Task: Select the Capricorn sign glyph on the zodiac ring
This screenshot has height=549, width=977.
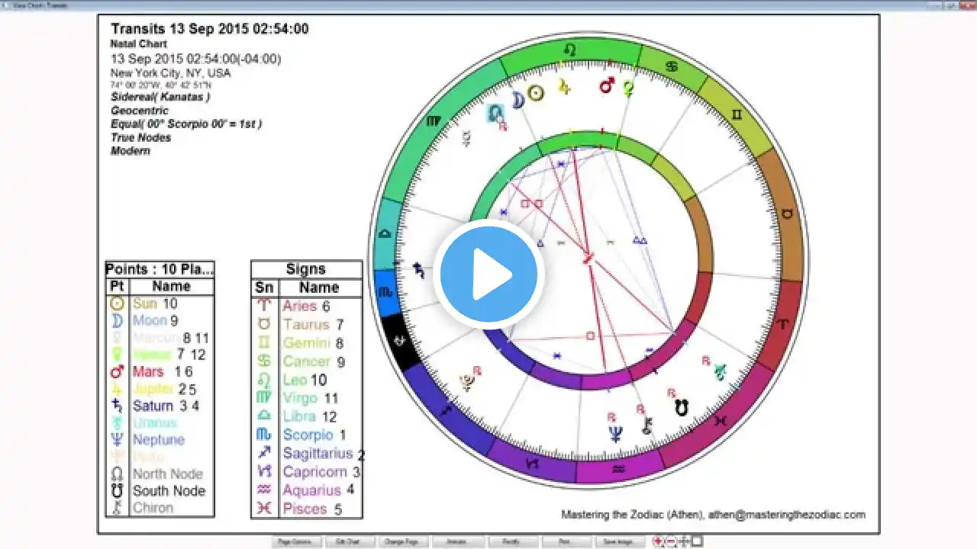Action: point(532,463)
